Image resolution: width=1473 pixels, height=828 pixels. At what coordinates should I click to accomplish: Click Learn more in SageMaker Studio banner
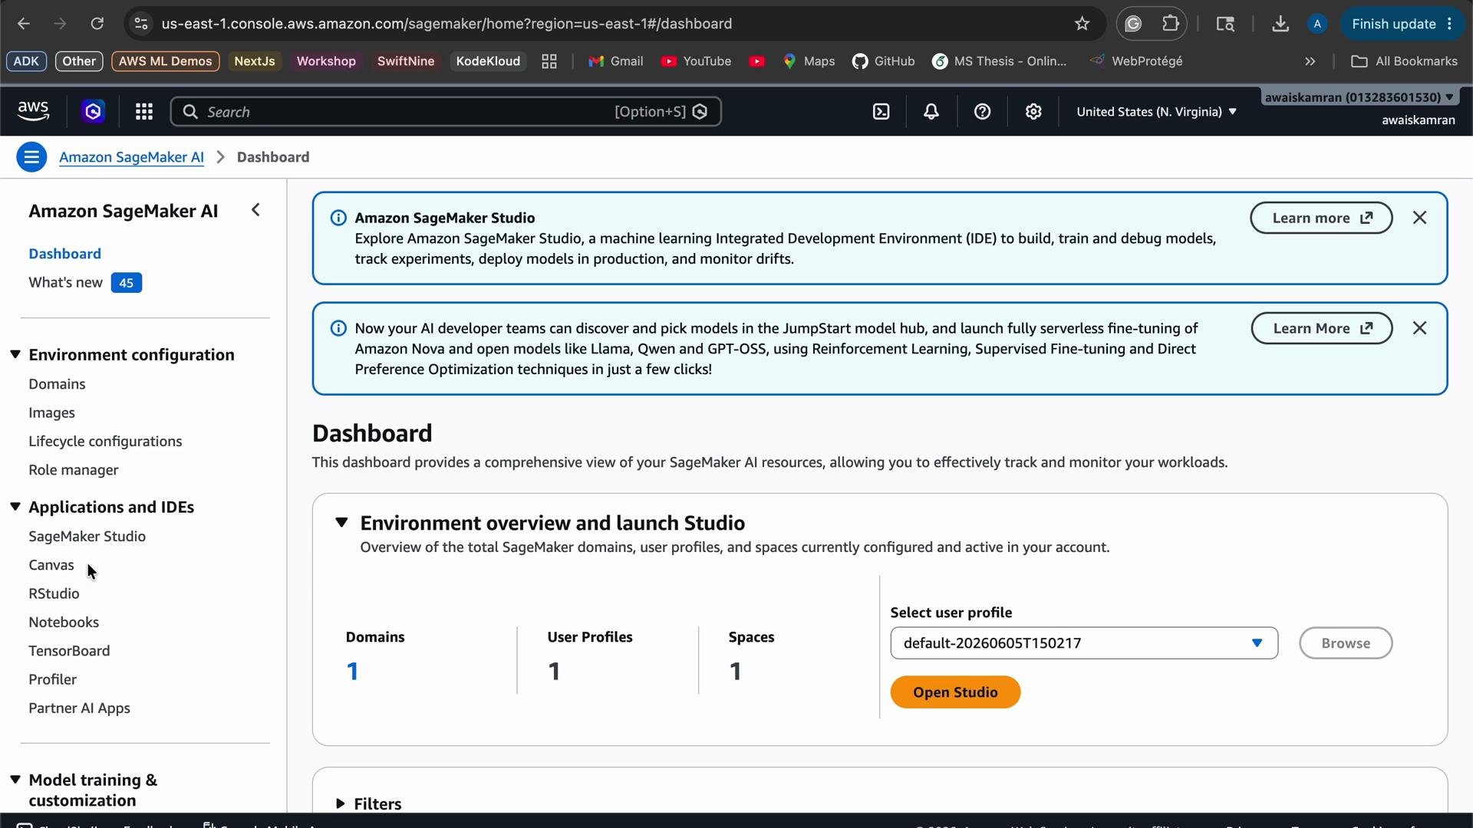pyautogui.click(x=1321, y=218)
